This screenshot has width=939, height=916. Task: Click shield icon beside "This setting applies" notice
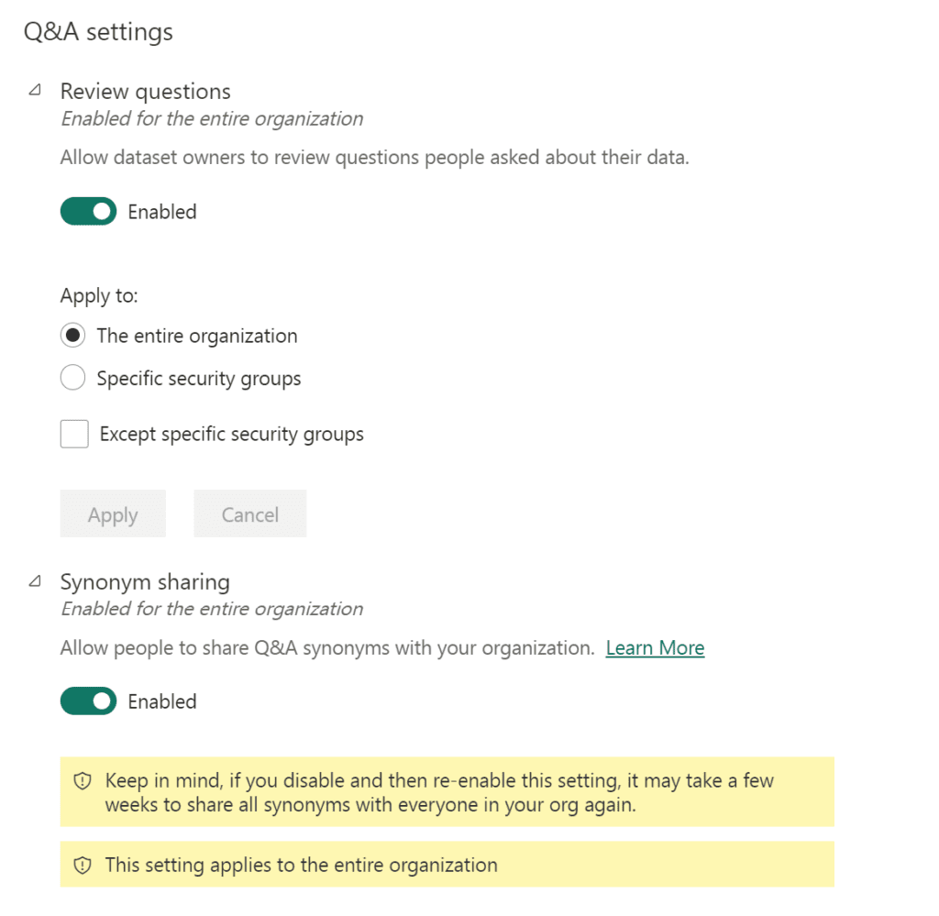point(83,865)
